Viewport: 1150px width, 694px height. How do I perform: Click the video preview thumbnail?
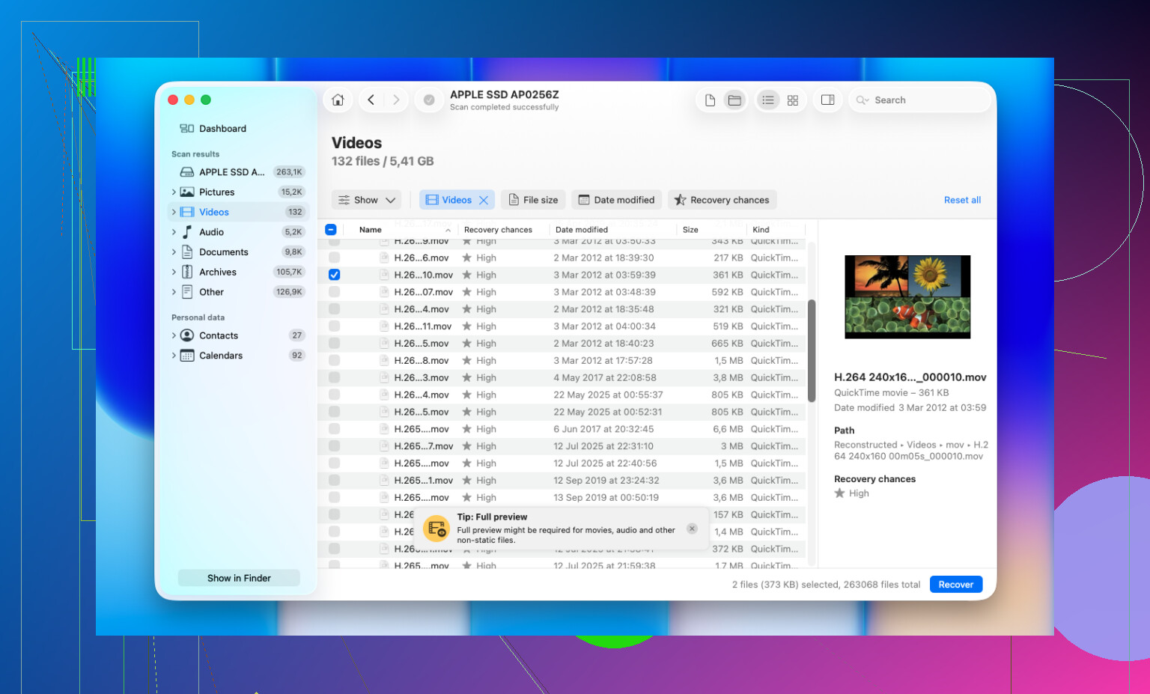[x=907, y=297]
